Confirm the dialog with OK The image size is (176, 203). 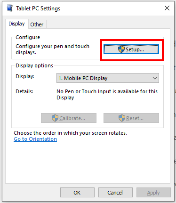(x=77, y=193)
